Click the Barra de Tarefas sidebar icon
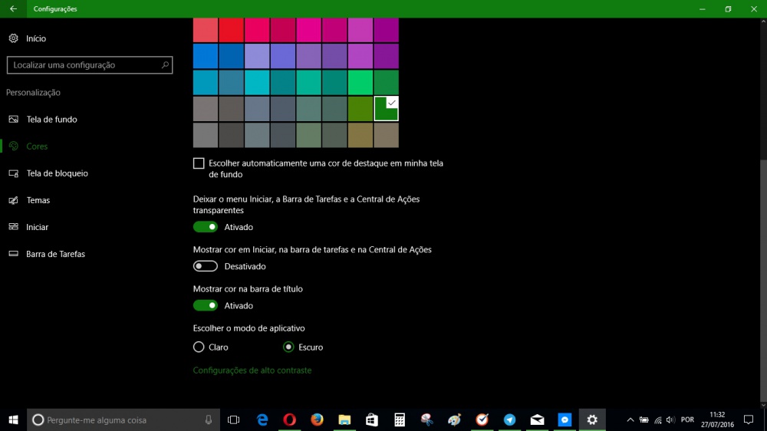Image resolution: width=767 pixels, height=431 pixels. point(13,254)
